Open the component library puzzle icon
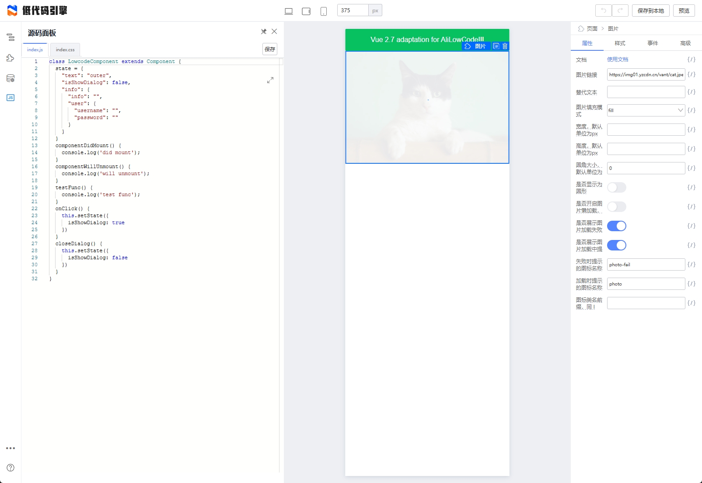The width and height of the screenshot is (702, 483). coord(10,58)
